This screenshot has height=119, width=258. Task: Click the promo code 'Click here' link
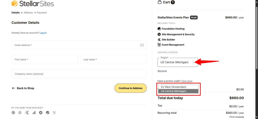[187, 81]
